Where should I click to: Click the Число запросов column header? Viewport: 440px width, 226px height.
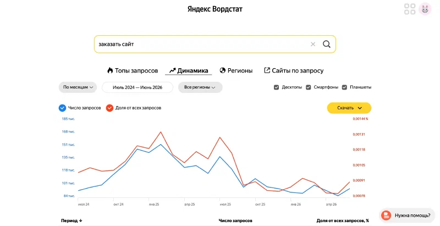235,221
